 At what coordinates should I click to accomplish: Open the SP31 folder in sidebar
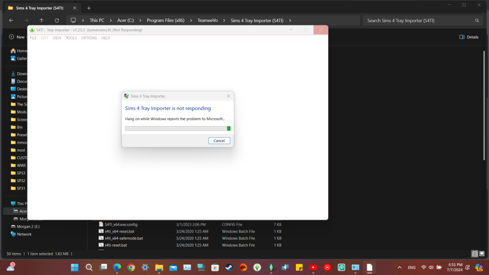19,188
